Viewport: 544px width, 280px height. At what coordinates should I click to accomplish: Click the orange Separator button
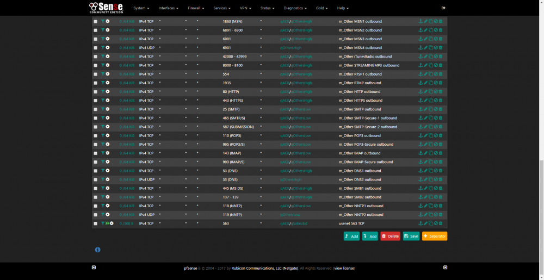click(435, 236)
